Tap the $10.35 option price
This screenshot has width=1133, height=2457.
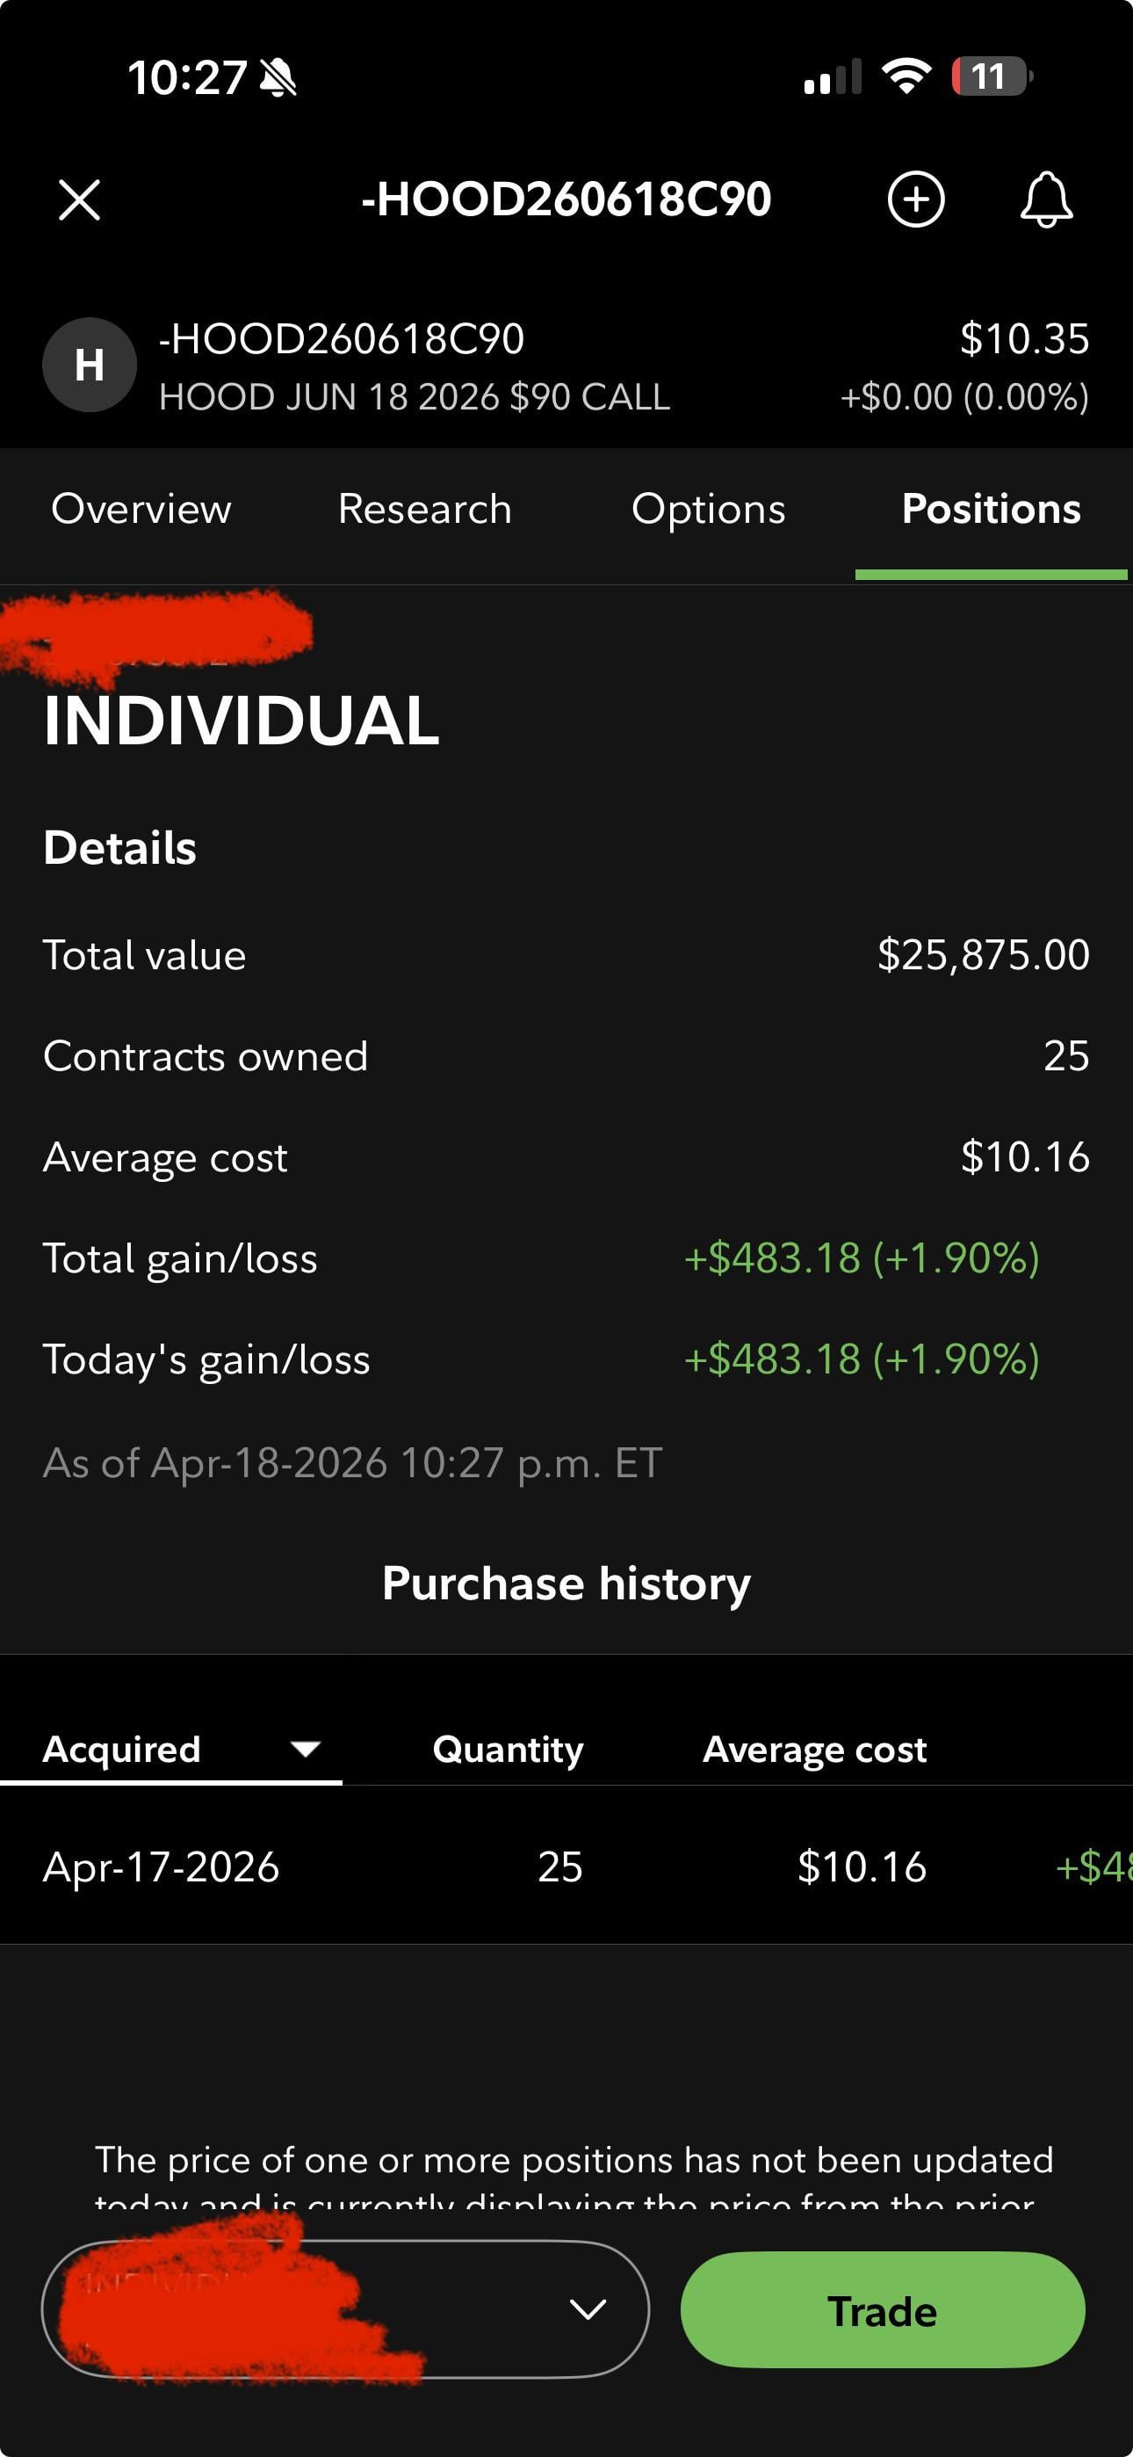1023,339
